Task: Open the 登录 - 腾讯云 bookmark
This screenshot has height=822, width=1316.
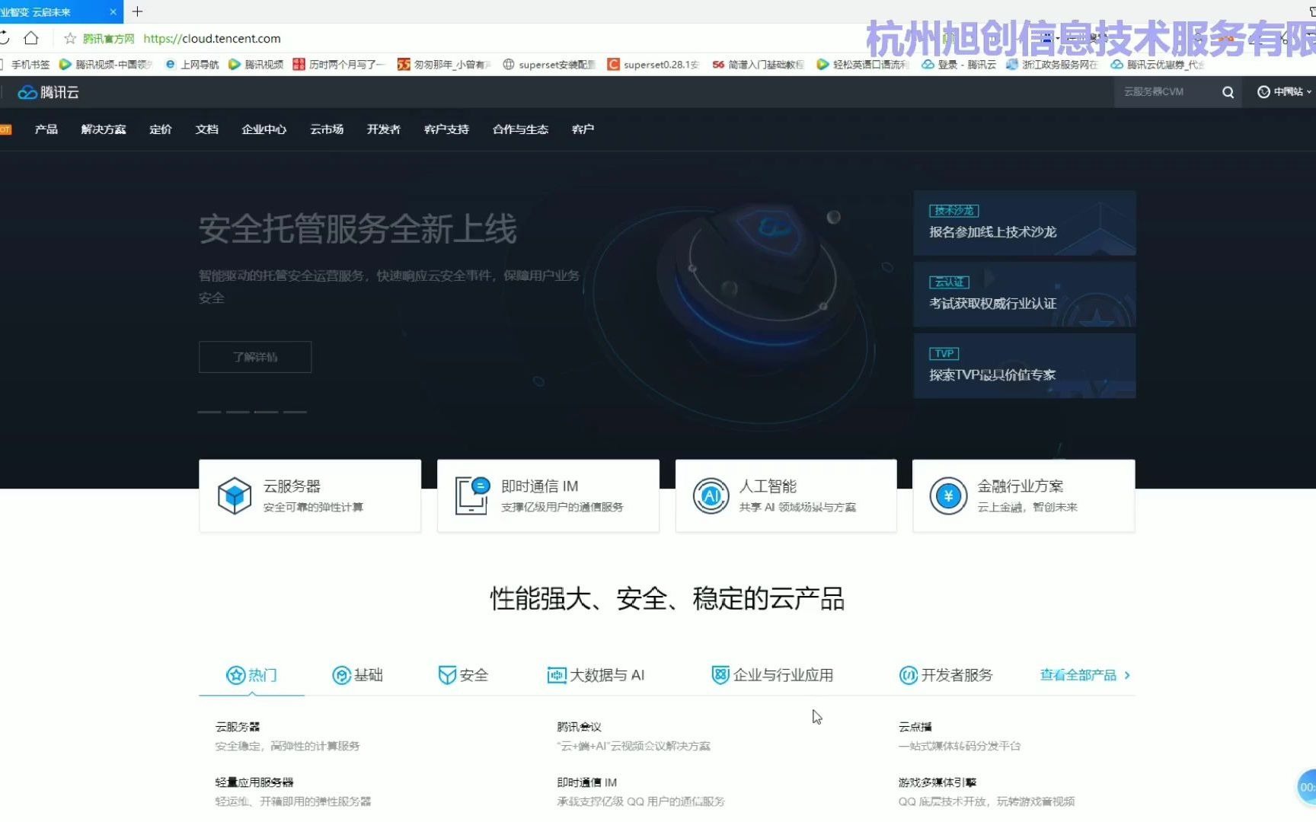Action: [959, 65]
